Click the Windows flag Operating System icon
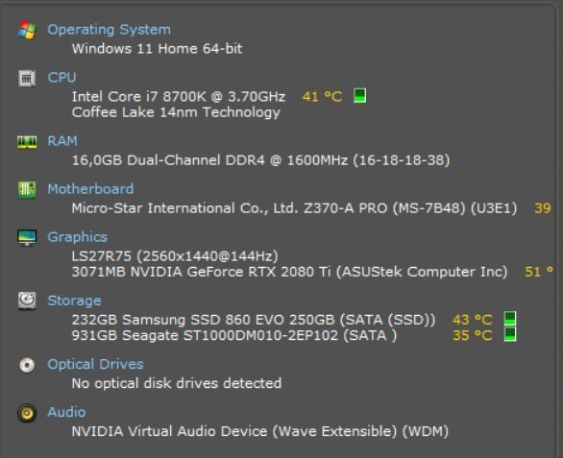This screenshot has height=458, width=563. coord(27,30)
